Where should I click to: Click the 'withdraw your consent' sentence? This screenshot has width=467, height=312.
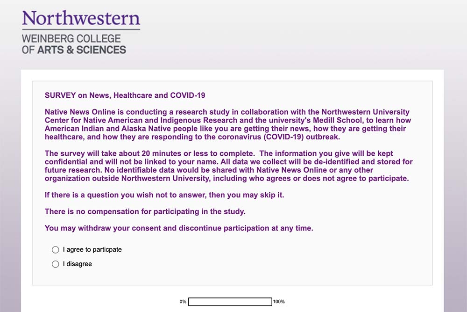point(179,228)
